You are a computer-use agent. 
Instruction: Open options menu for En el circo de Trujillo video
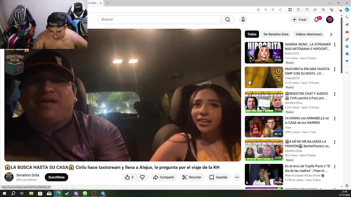335,166
